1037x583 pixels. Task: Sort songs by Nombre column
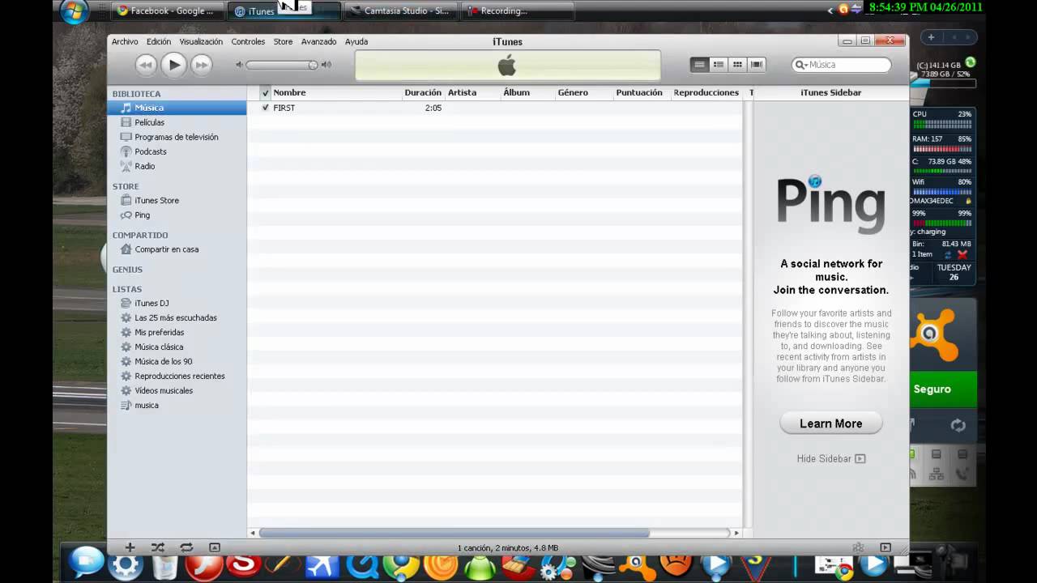coord(337,92)
